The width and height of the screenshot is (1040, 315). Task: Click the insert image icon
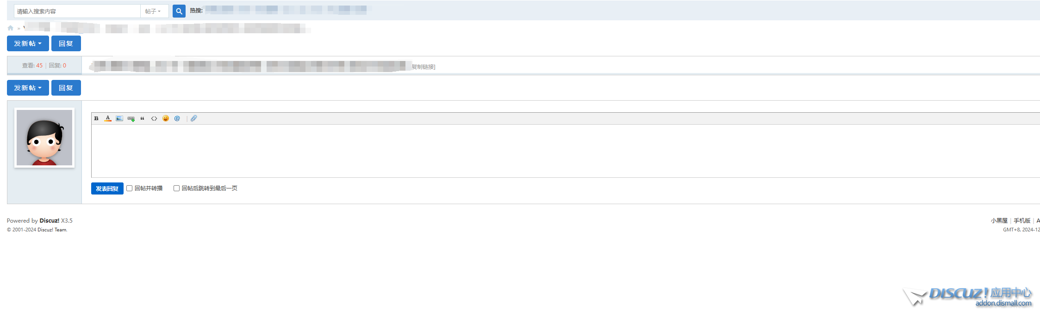coord(119,119)
